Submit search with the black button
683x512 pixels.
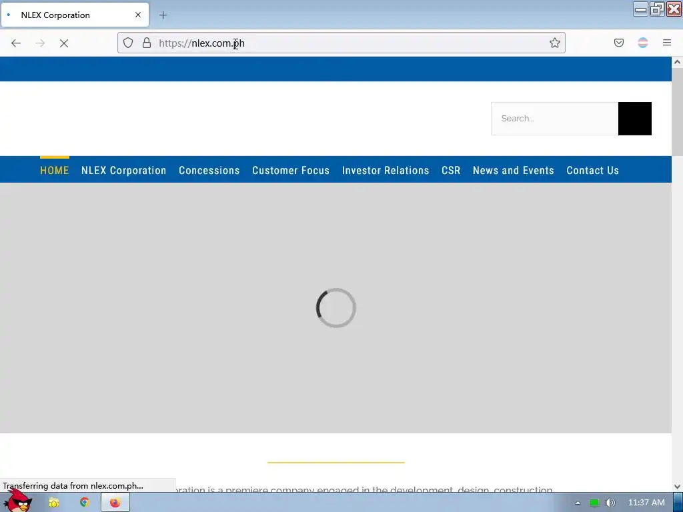(x=635, y=119)
